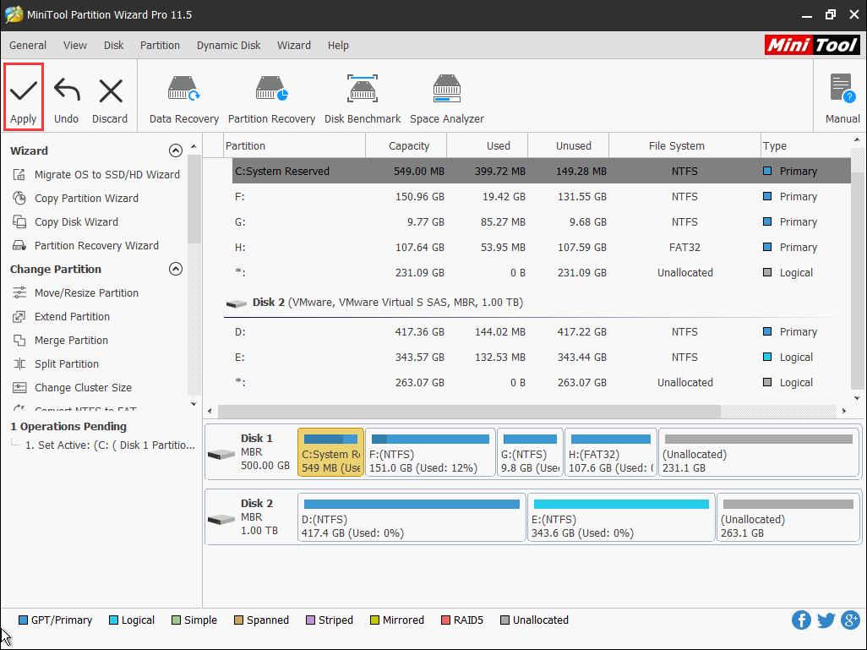
Task: Click the Undo arrow icon
Action: click(67, 90)
